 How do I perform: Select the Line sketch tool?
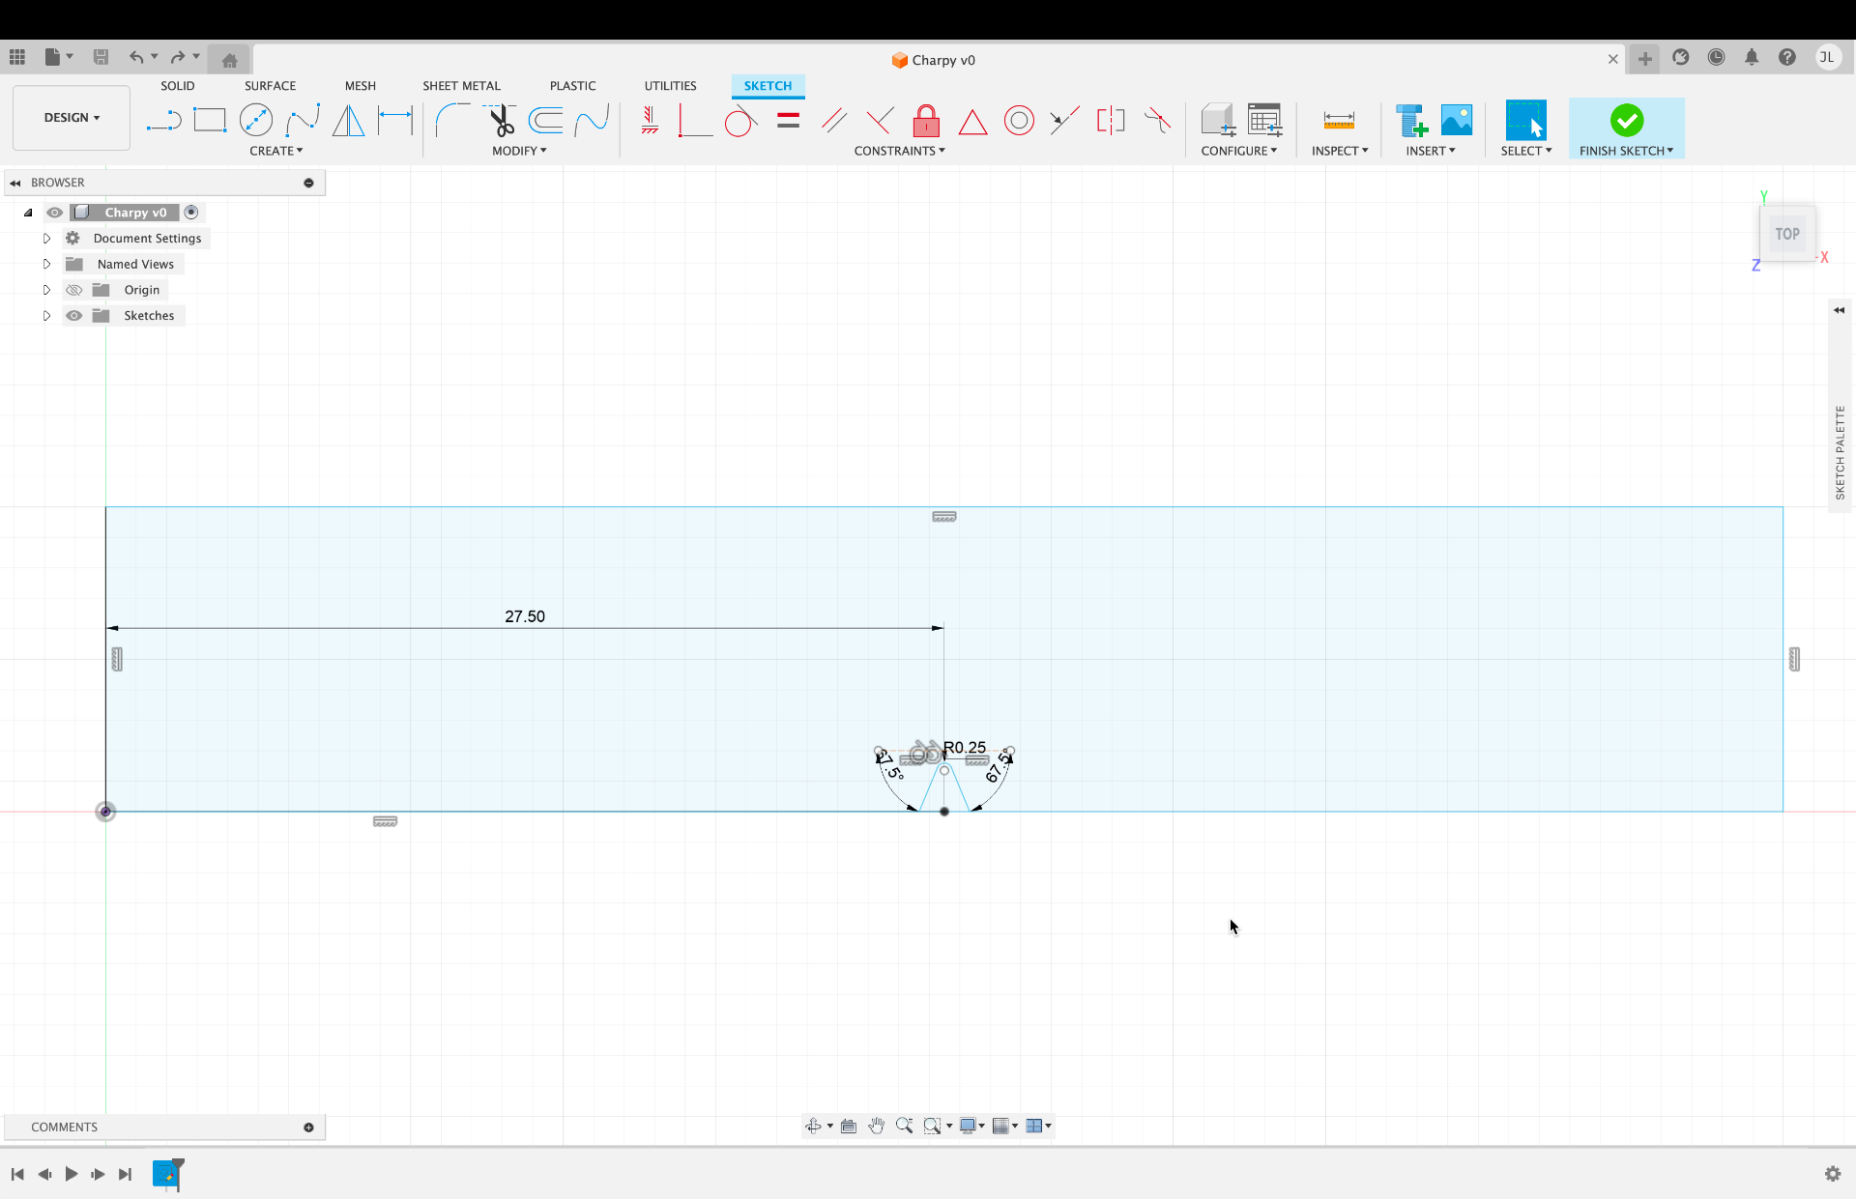pos(163,121)
